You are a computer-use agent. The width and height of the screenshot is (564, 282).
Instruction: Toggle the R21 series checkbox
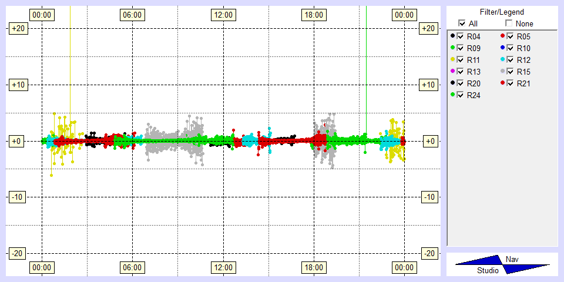(x=511, y=83)
